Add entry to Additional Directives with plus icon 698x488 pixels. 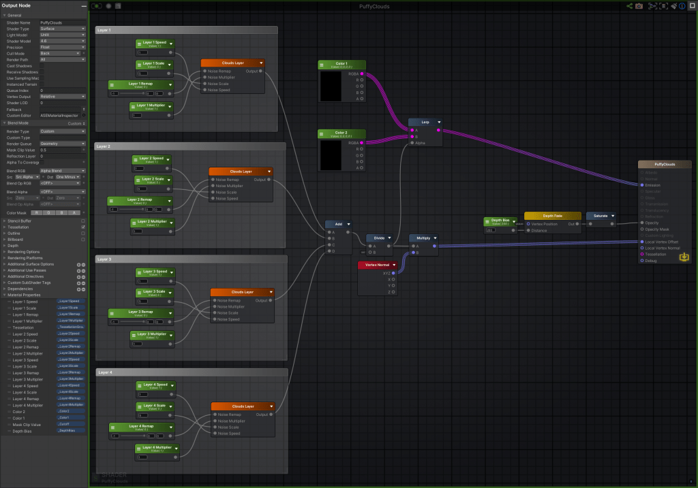(78, 277)
